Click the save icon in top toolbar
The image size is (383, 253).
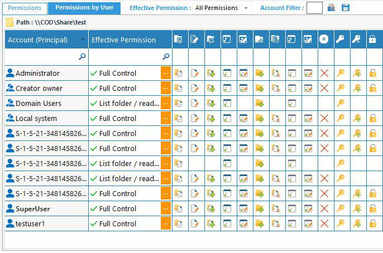346,8
